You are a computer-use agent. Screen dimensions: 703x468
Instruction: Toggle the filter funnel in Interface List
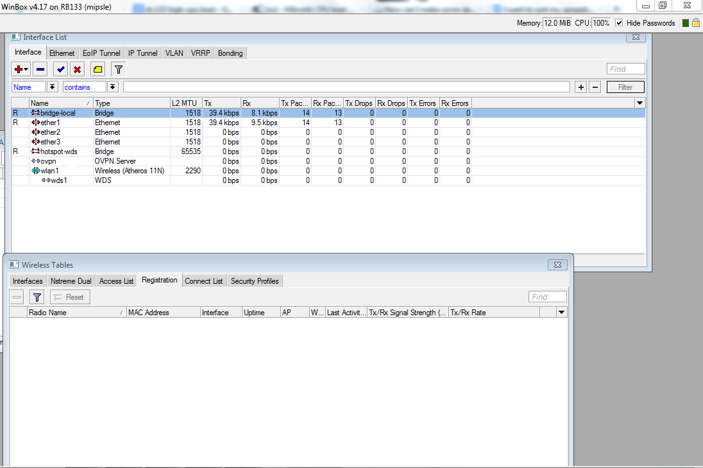click(118, 69)
